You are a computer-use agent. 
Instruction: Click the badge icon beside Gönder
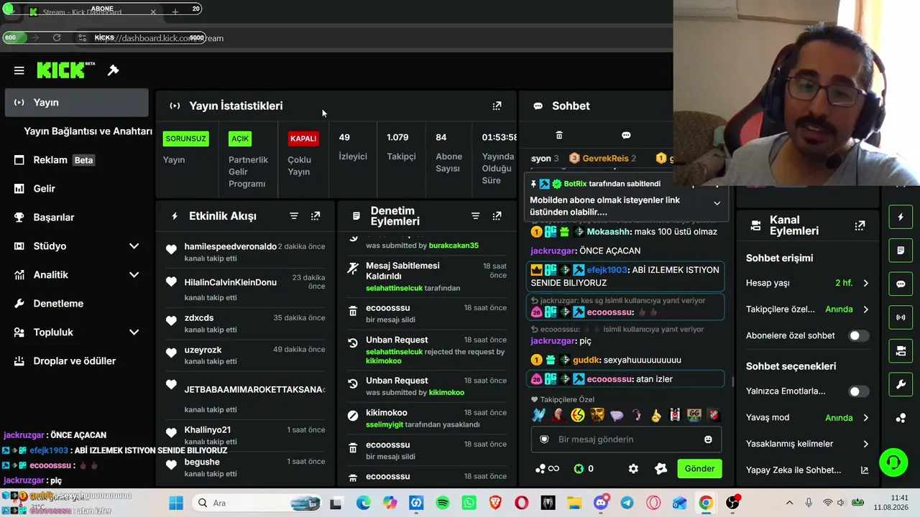pos(661,469)
